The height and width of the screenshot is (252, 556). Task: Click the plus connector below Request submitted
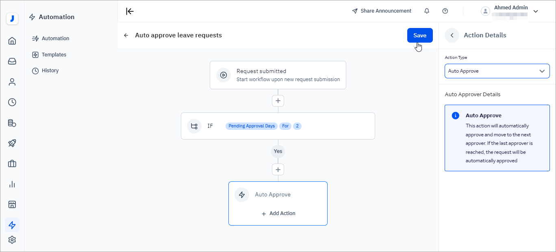[x=278, y=101]
